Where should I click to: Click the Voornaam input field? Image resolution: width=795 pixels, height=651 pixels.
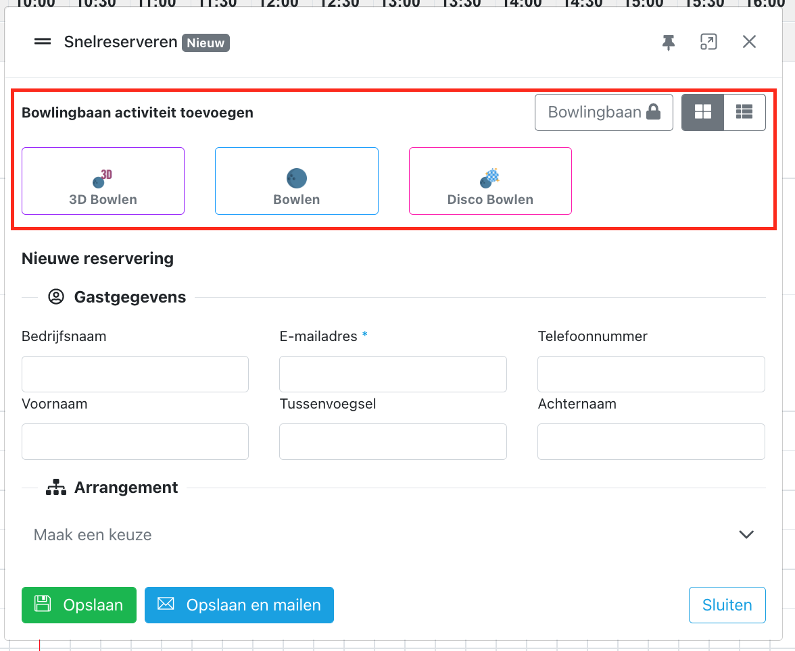(x=135, y=442)
